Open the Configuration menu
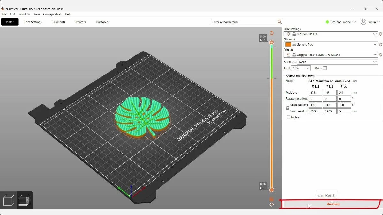The width and height of the screenshot is (383, 215). 52,14
